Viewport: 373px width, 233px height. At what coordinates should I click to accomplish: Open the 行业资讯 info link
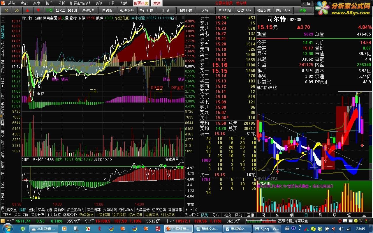168,215
